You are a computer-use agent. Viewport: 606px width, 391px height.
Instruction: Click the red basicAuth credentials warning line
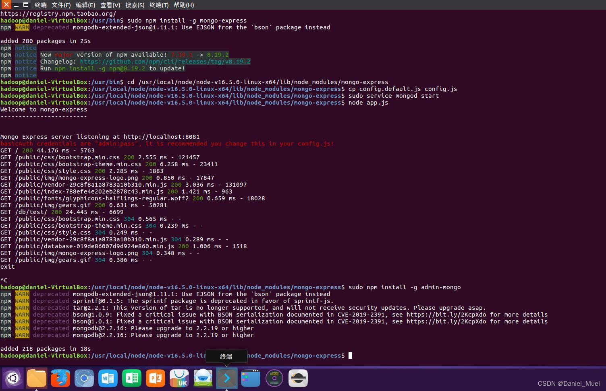(x=167, y=144)
